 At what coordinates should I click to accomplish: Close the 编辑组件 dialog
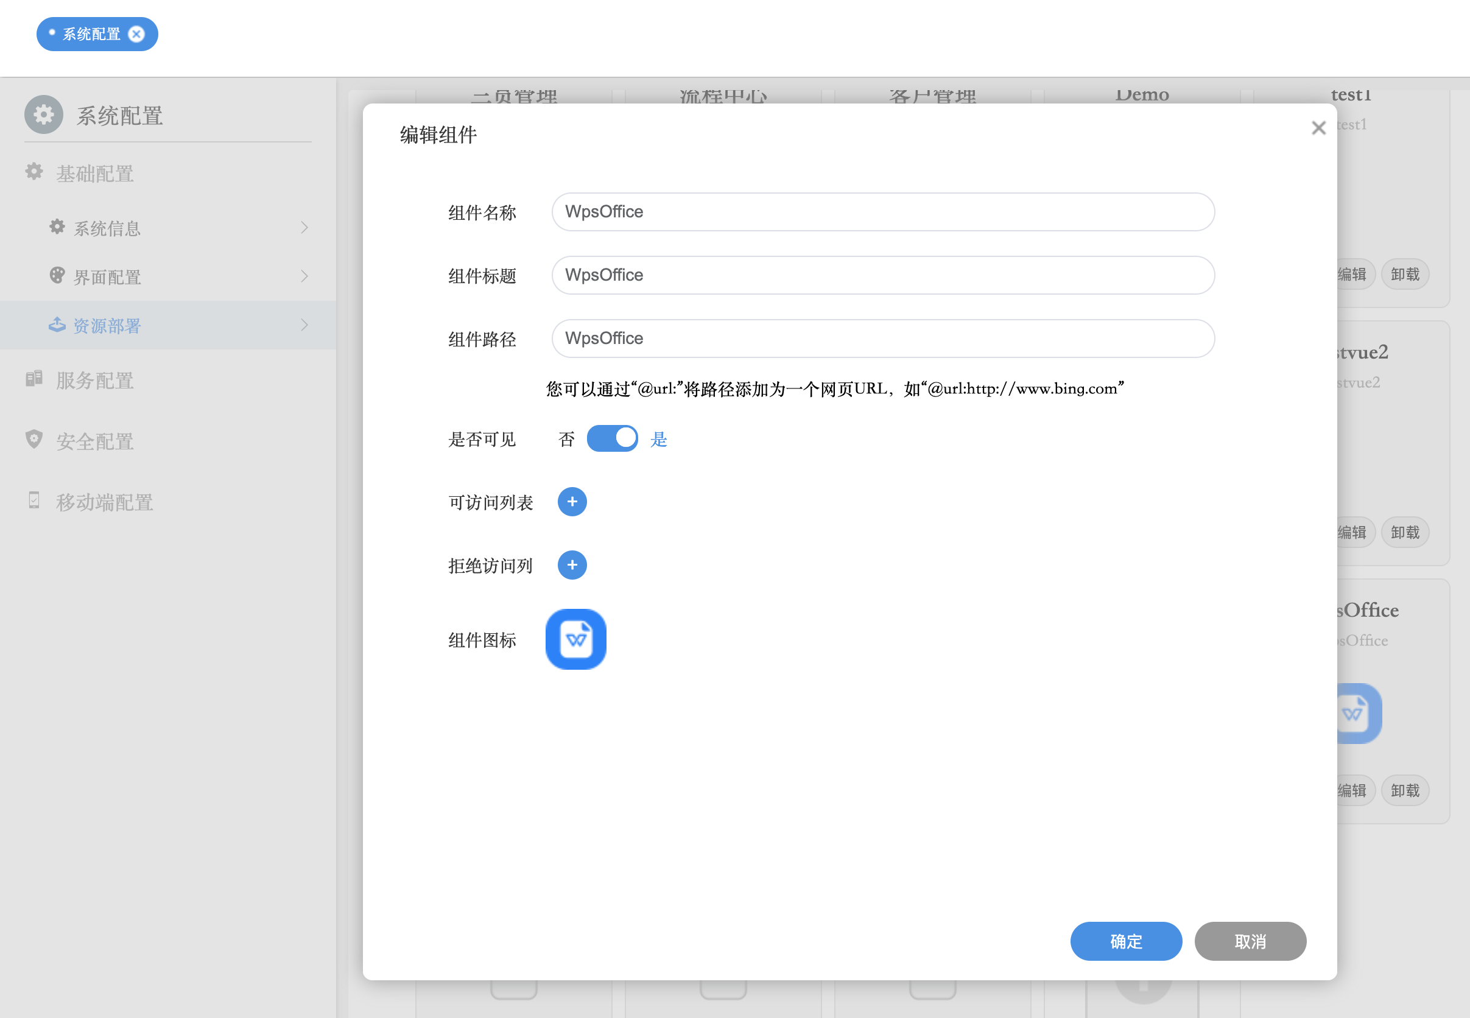coord(1318,128)
